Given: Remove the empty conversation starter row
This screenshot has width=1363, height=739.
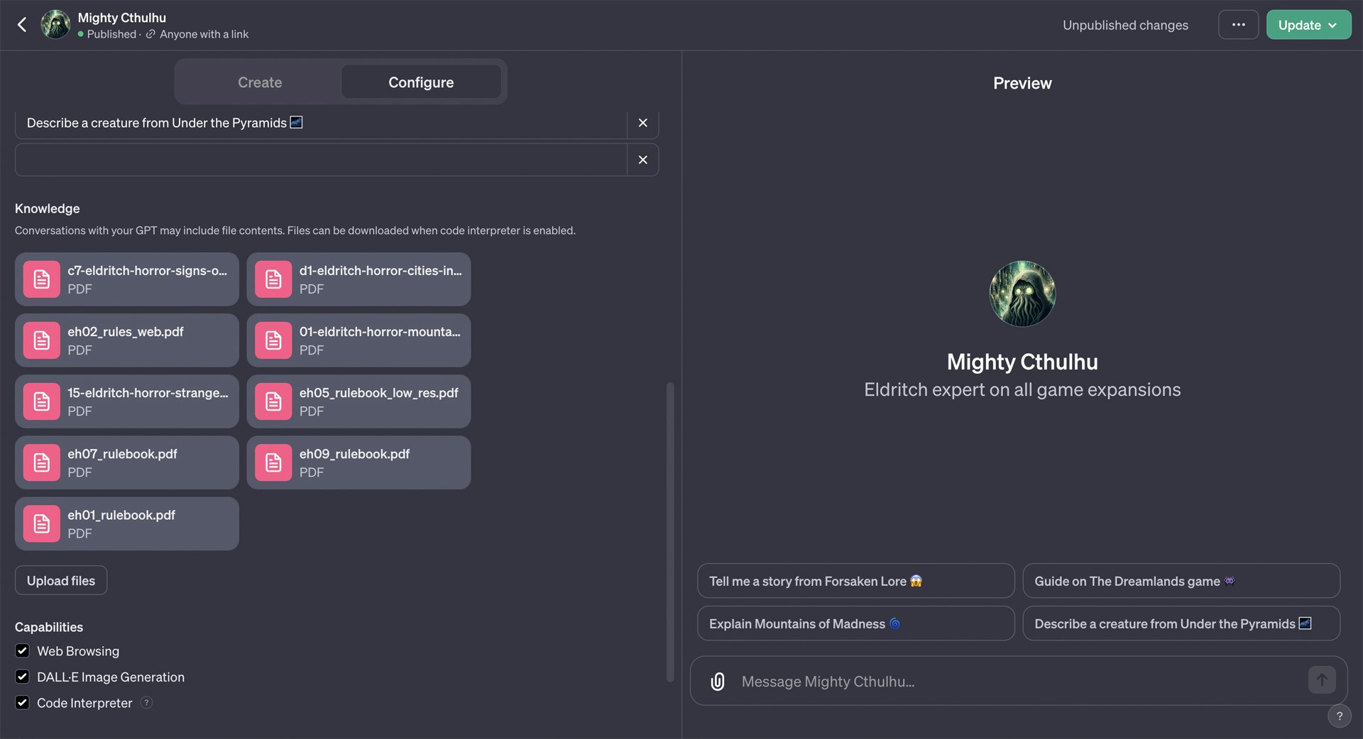Looking at the screenshot, I should pyautogui.click(x=642, y=160).
